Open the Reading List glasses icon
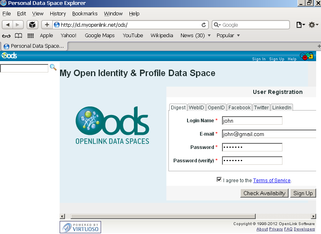Screen dimensions: 321x234 tap(6, 36)
